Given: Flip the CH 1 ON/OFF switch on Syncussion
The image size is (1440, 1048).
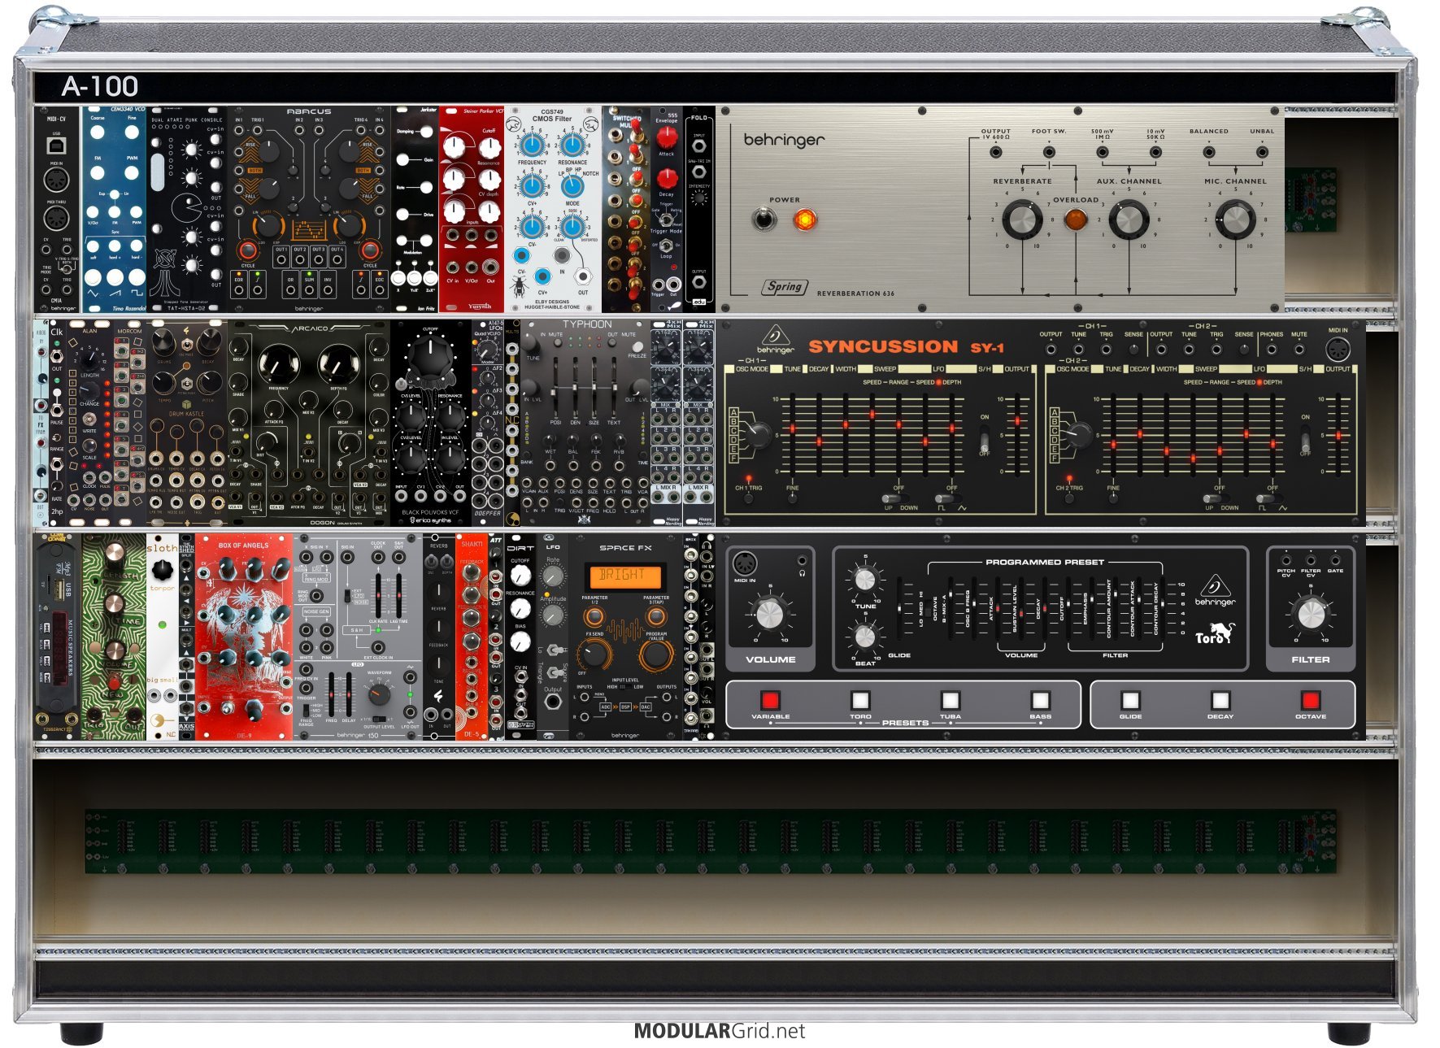Looking at the screenshot, I should point(984,441).
